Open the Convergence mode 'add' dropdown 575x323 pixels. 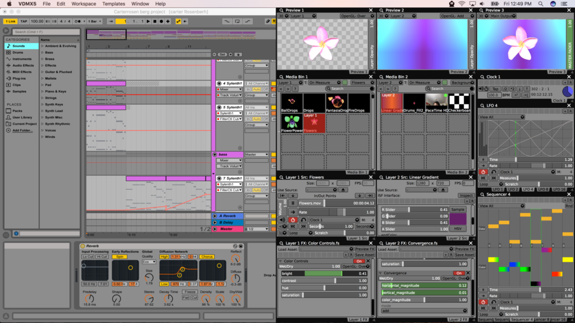[x=424, y=310]
